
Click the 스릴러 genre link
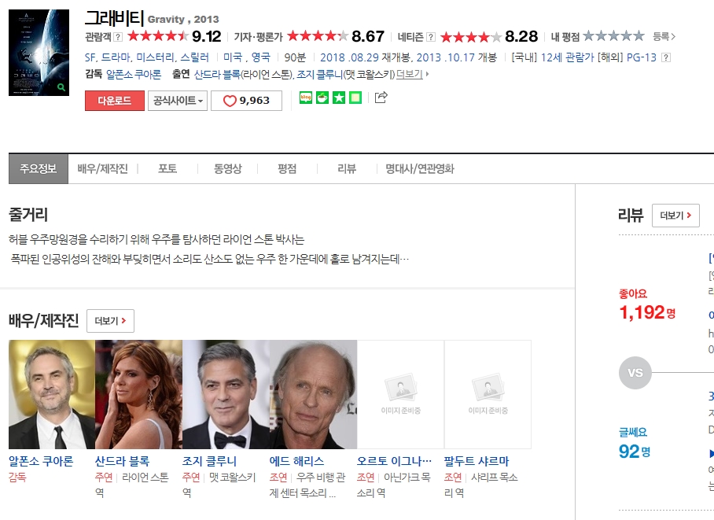[x=194, y=57]
